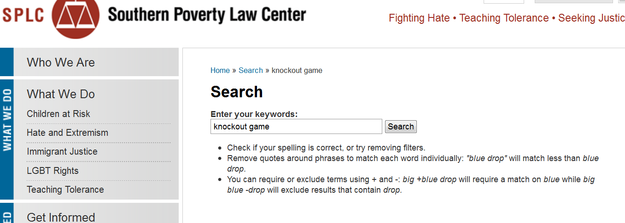Click the blue tab beside Who We Are

7,62
